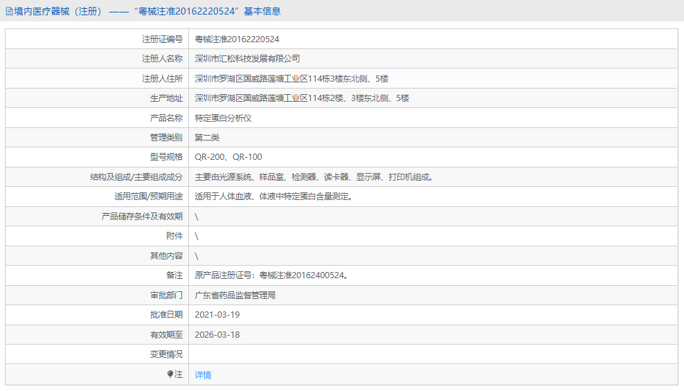Select approval department 广东省药品监督管理局

coord(235,295)
